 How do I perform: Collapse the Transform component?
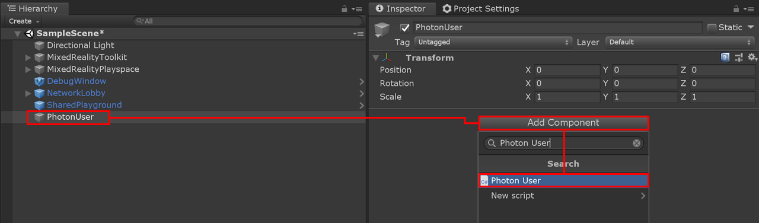click(375, 58)
